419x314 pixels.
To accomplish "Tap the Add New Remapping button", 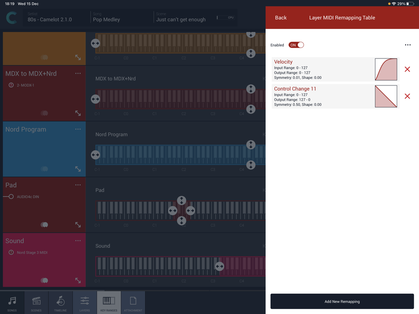I will (342, 301).
